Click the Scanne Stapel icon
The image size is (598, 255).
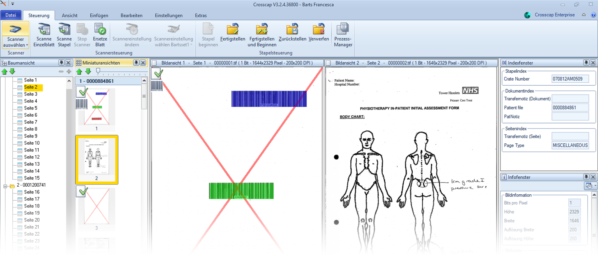pyautogui.click(x=64, y=30)
